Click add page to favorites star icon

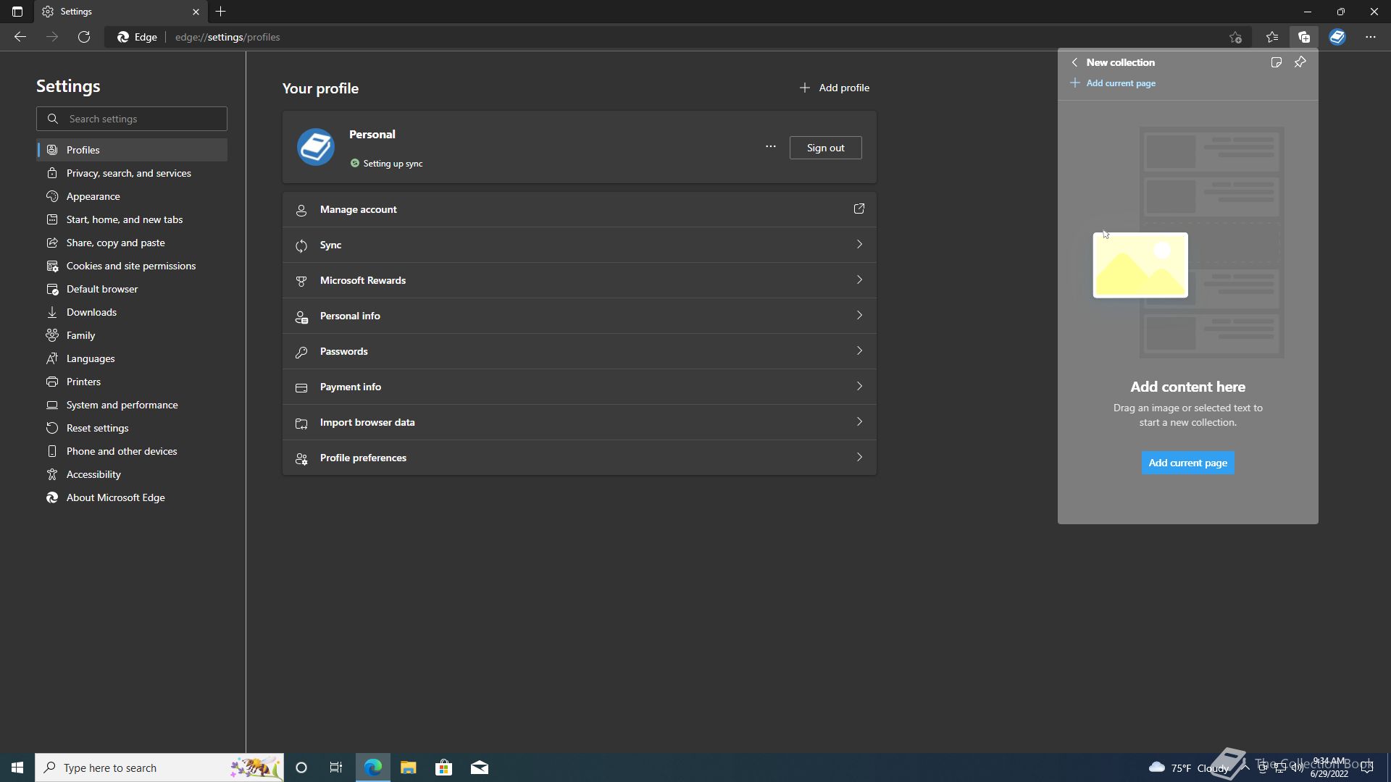(x=1235, y=37)
